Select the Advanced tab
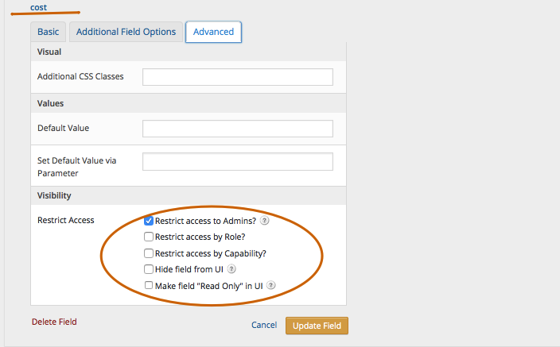The height and width of the screenshot is (347, 560). click(x=213, y=32)
